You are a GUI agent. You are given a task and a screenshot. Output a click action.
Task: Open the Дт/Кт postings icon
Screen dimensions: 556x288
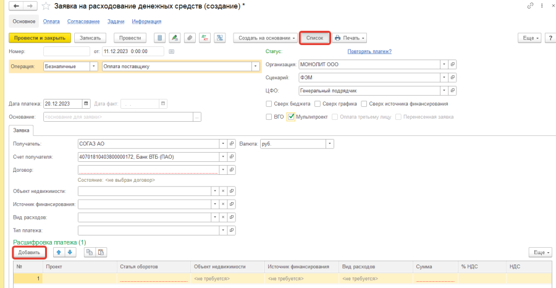click(206, 38)
